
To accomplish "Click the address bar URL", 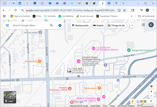I will coord(71,10).
